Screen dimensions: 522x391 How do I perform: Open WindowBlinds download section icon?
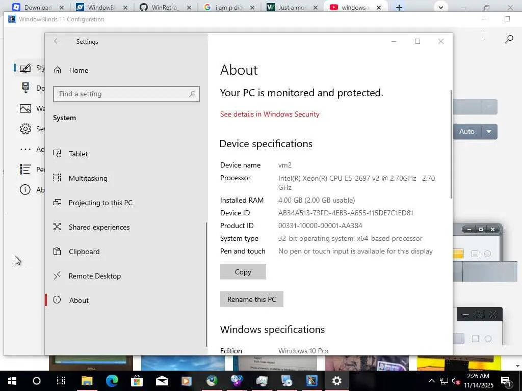25,88
